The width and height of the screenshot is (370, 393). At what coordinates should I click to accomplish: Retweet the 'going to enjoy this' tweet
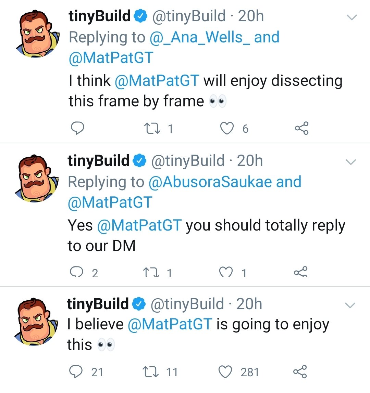pos(150,372)
